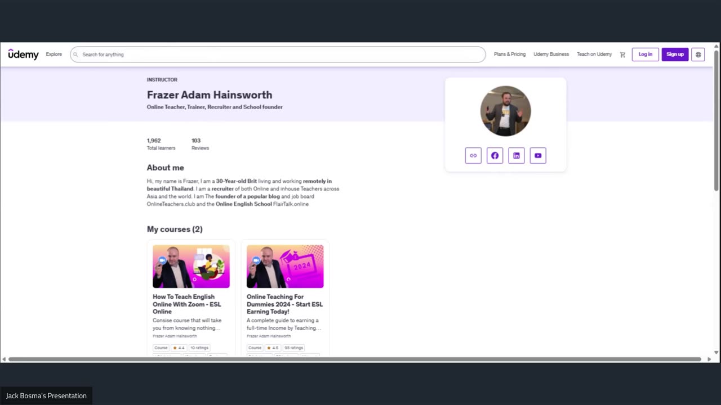Click the INSTRUCTOR label

pyautogui.click(x=162, y=80)
